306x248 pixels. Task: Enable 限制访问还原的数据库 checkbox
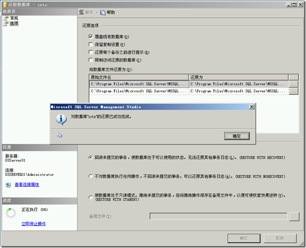click(91, 60)
